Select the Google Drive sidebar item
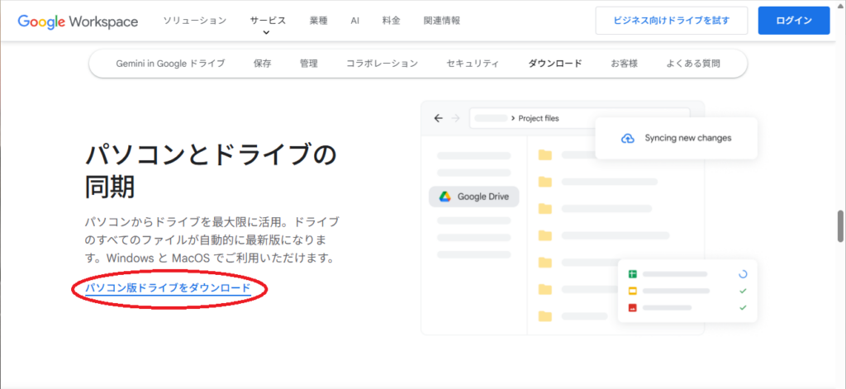Image resolution: width=846 pixels, height=389 pixels. pos(473,197)
